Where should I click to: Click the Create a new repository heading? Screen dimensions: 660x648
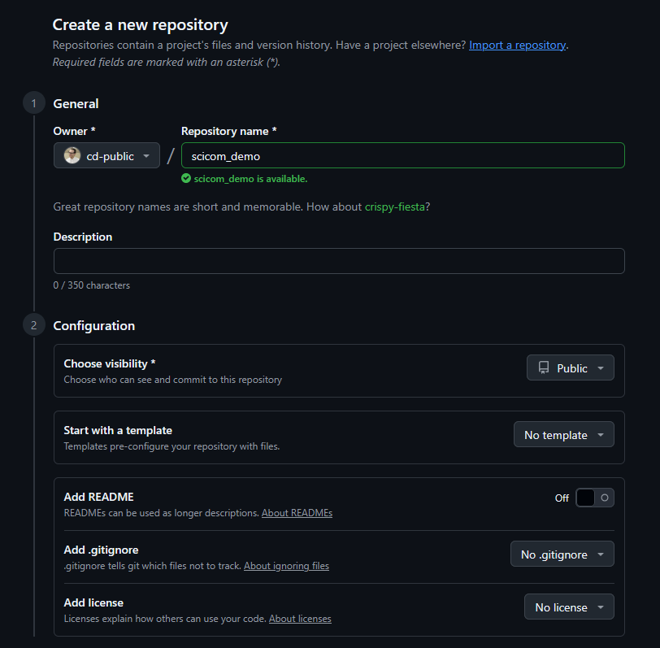(x=141, y=25)
